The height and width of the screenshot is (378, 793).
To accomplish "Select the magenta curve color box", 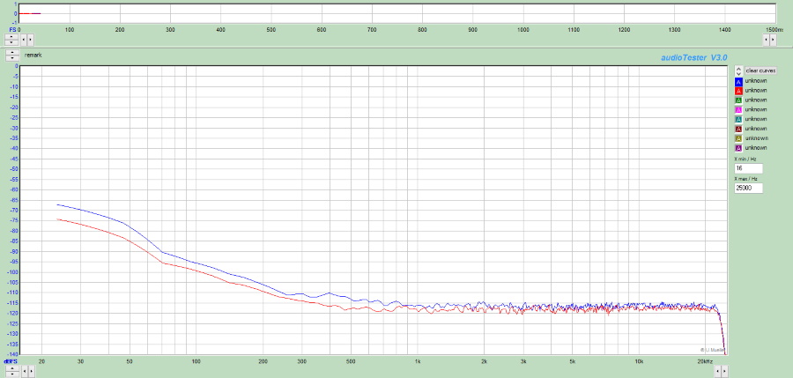I will [737, 110].
